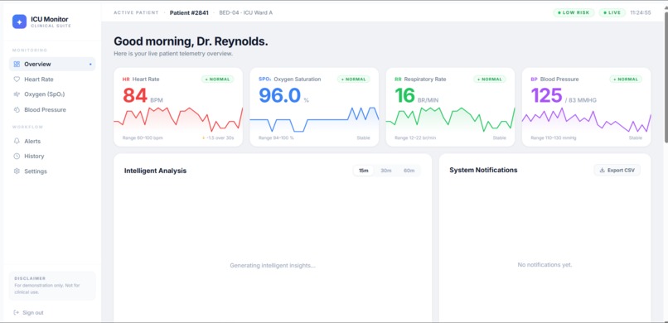Image resolution: width=668 pixels, height=323 pixels.
Task: Click the Settings gear icon
Action: (17, 171)
